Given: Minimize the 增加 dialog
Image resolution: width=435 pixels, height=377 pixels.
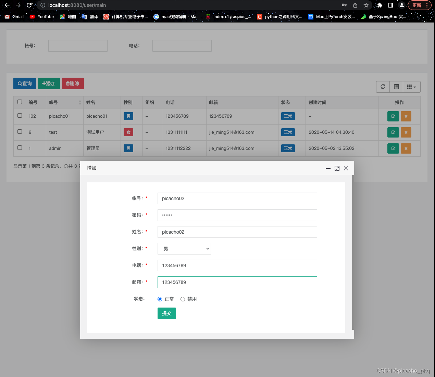Looking at the screenshot, I should tap(328, 168).
